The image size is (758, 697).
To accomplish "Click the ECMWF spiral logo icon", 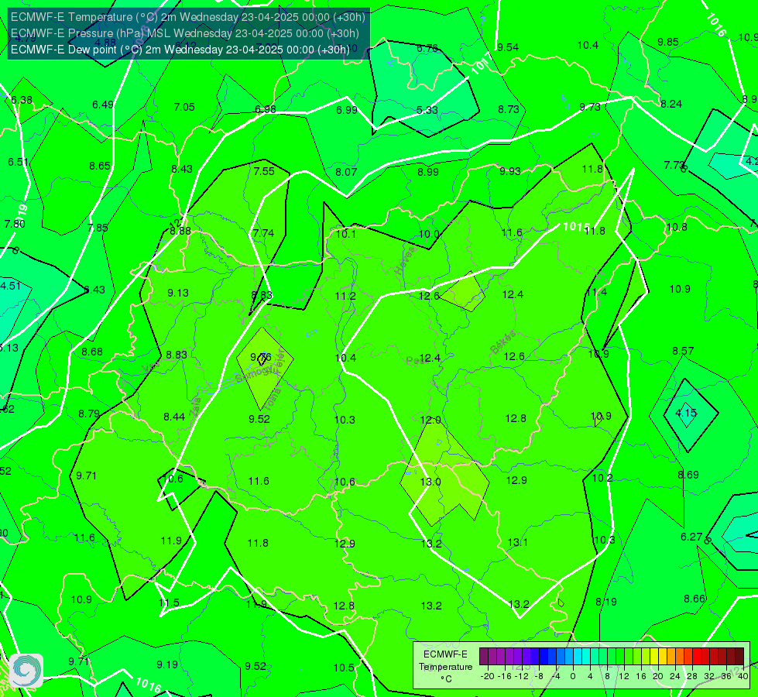I will [x=26, y=671].
